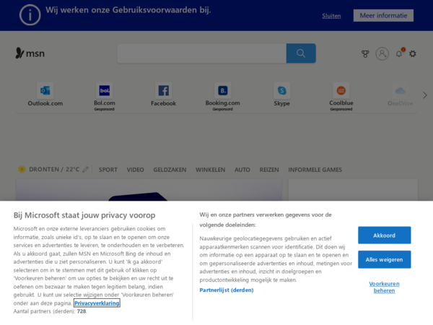Open the Skype shortcut icon
This screenshot has width=433, height=325.
click(281, 90)
